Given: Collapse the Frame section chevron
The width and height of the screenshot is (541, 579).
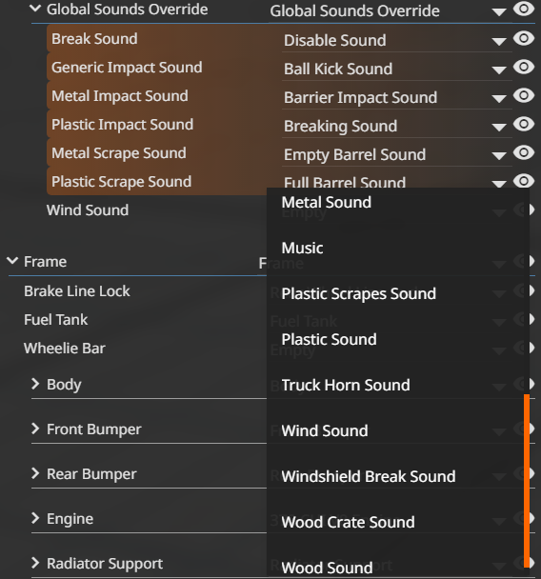Looking at the screenshot, I should click(x=12, y=261).
